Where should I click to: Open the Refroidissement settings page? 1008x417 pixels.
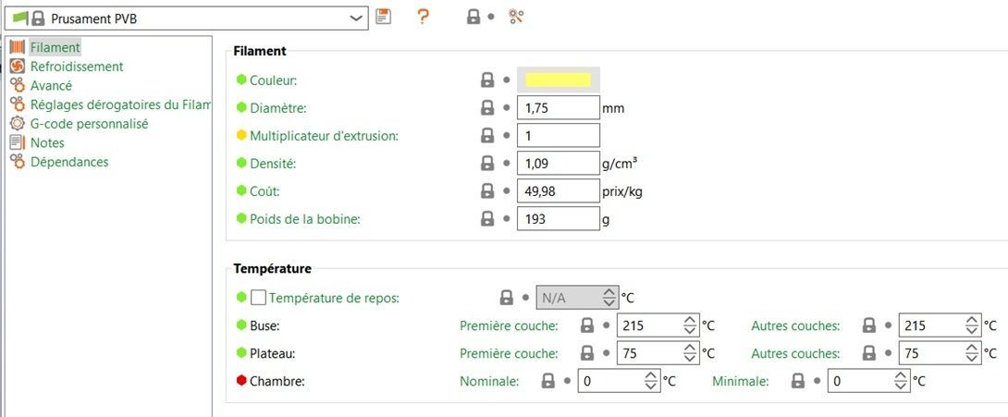[x=76, y=67]
